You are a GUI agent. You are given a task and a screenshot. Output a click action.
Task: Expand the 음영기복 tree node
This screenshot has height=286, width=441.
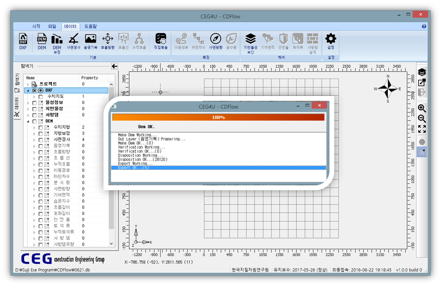pyautogui.click(x=34, y=146)
